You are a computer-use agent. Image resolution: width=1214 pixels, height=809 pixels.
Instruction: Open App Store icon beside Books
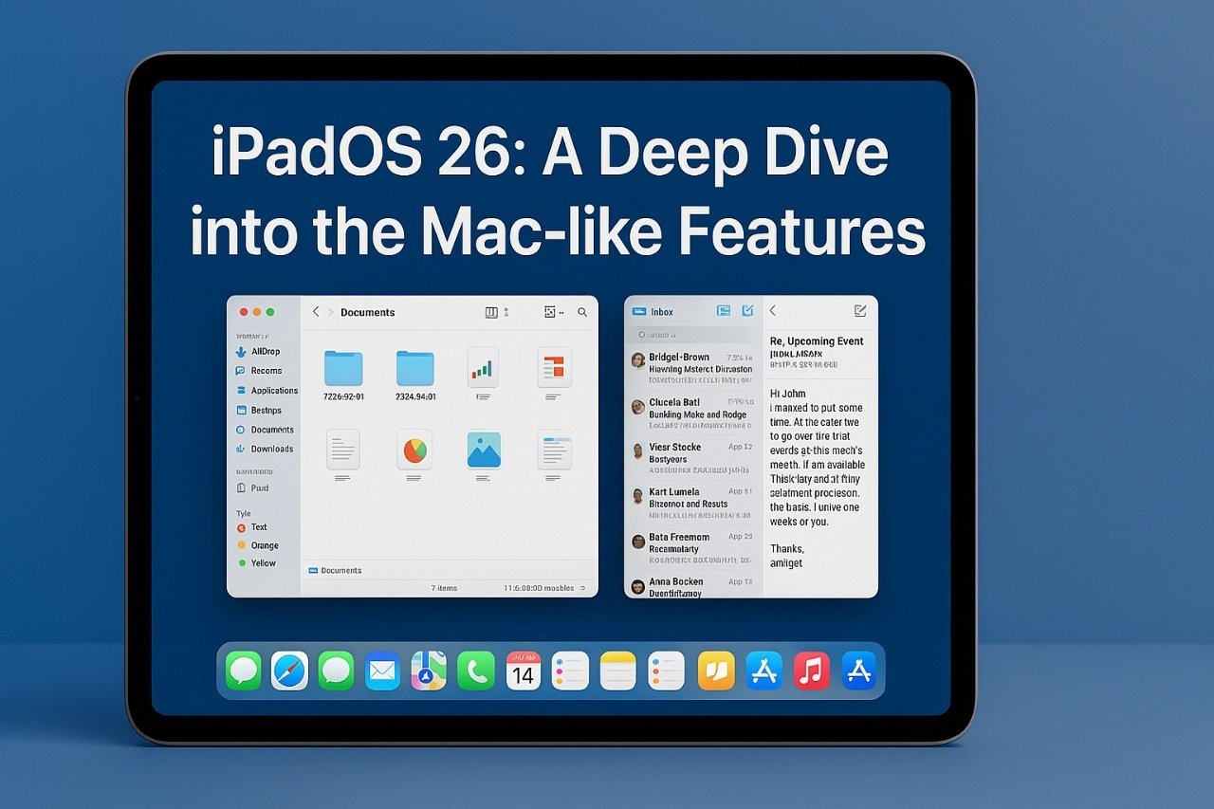coord(763,671)
